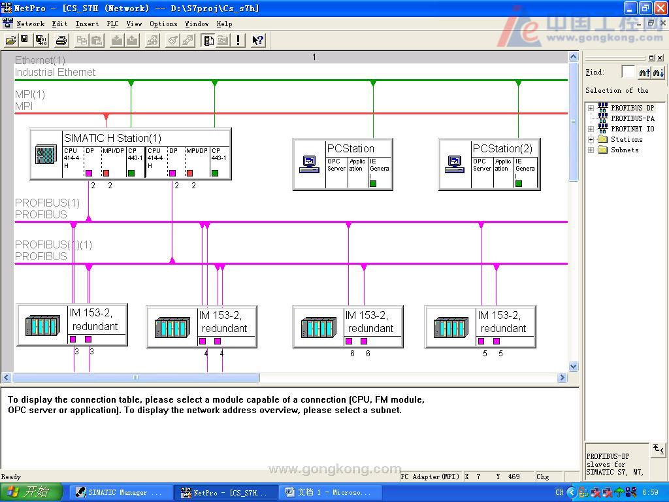Expand the Subnets folder node
669x502 pixels.
pyautogui.click(x=591, y=150)
